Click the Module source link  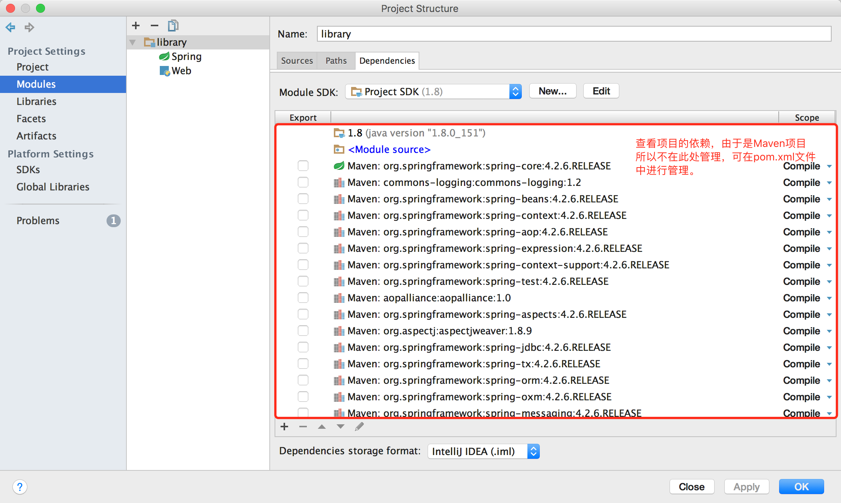(x=389, y=150)
